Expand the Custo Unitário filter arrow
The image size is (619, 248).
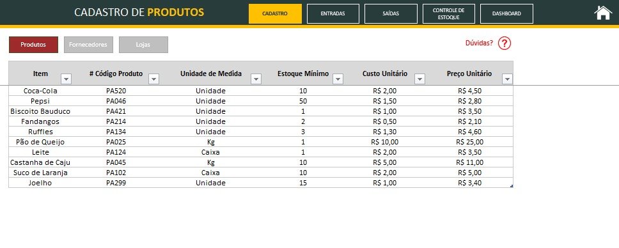pos(419,79)
